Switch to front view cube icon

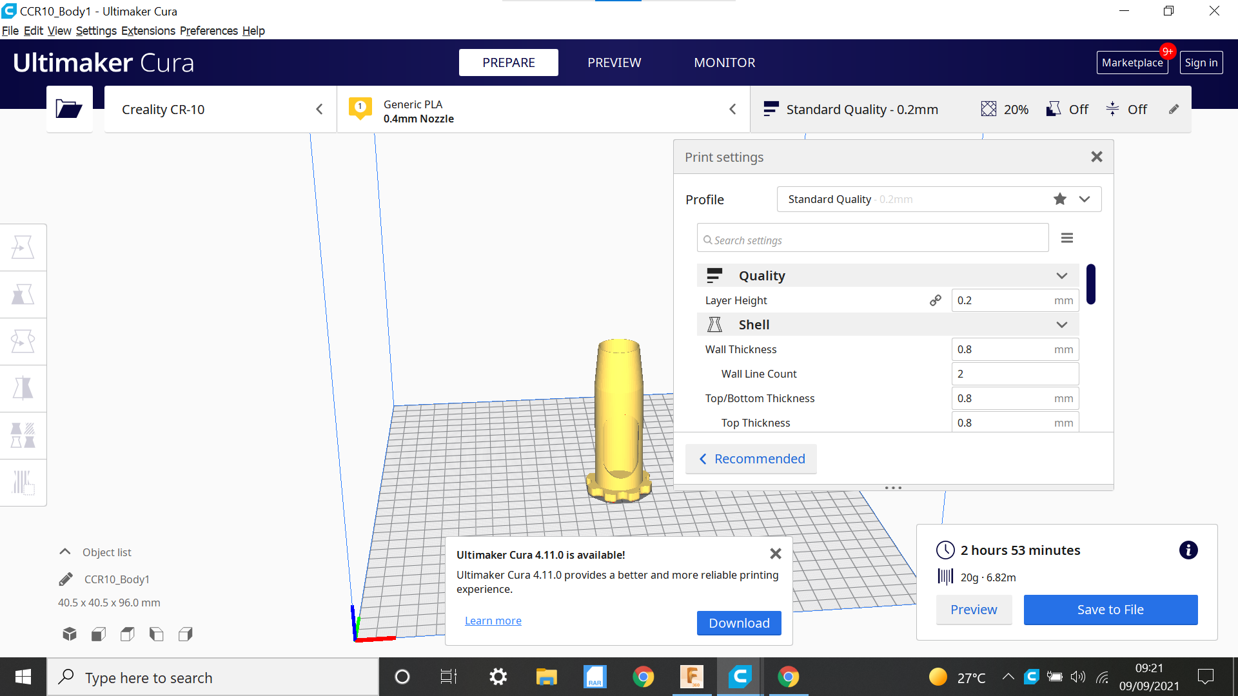coord(99,634)
